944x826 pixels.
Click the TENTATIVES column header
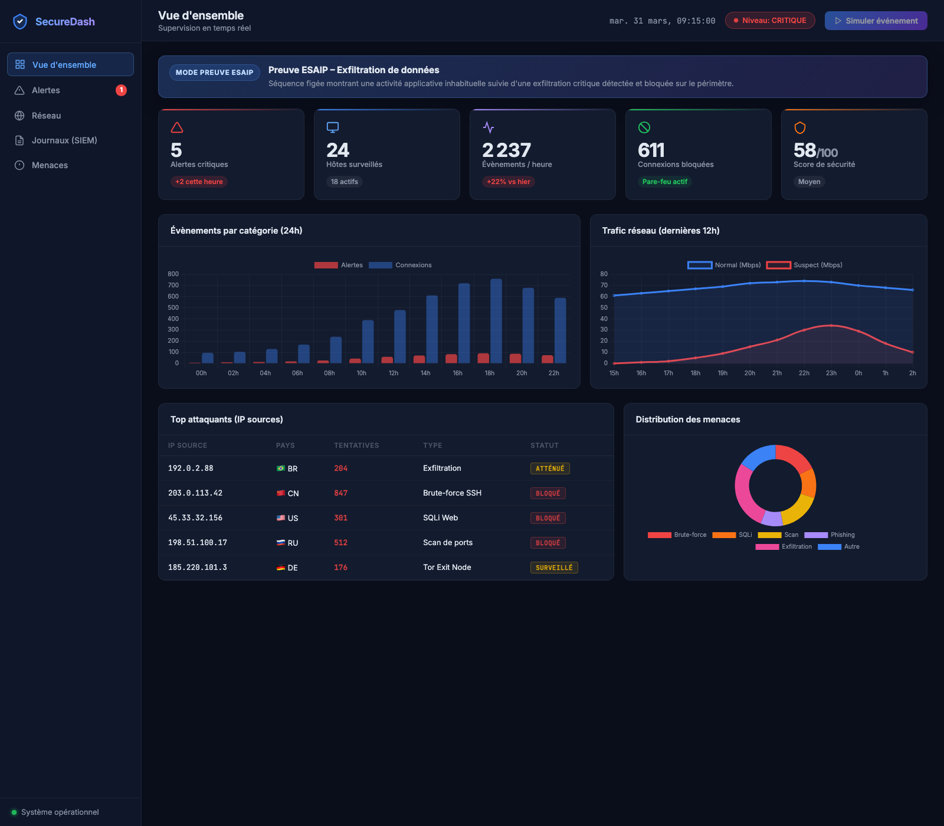[356, 445]
